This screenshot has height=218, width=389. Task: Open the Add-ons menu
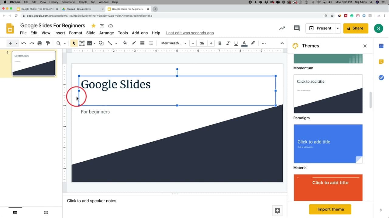140,33
